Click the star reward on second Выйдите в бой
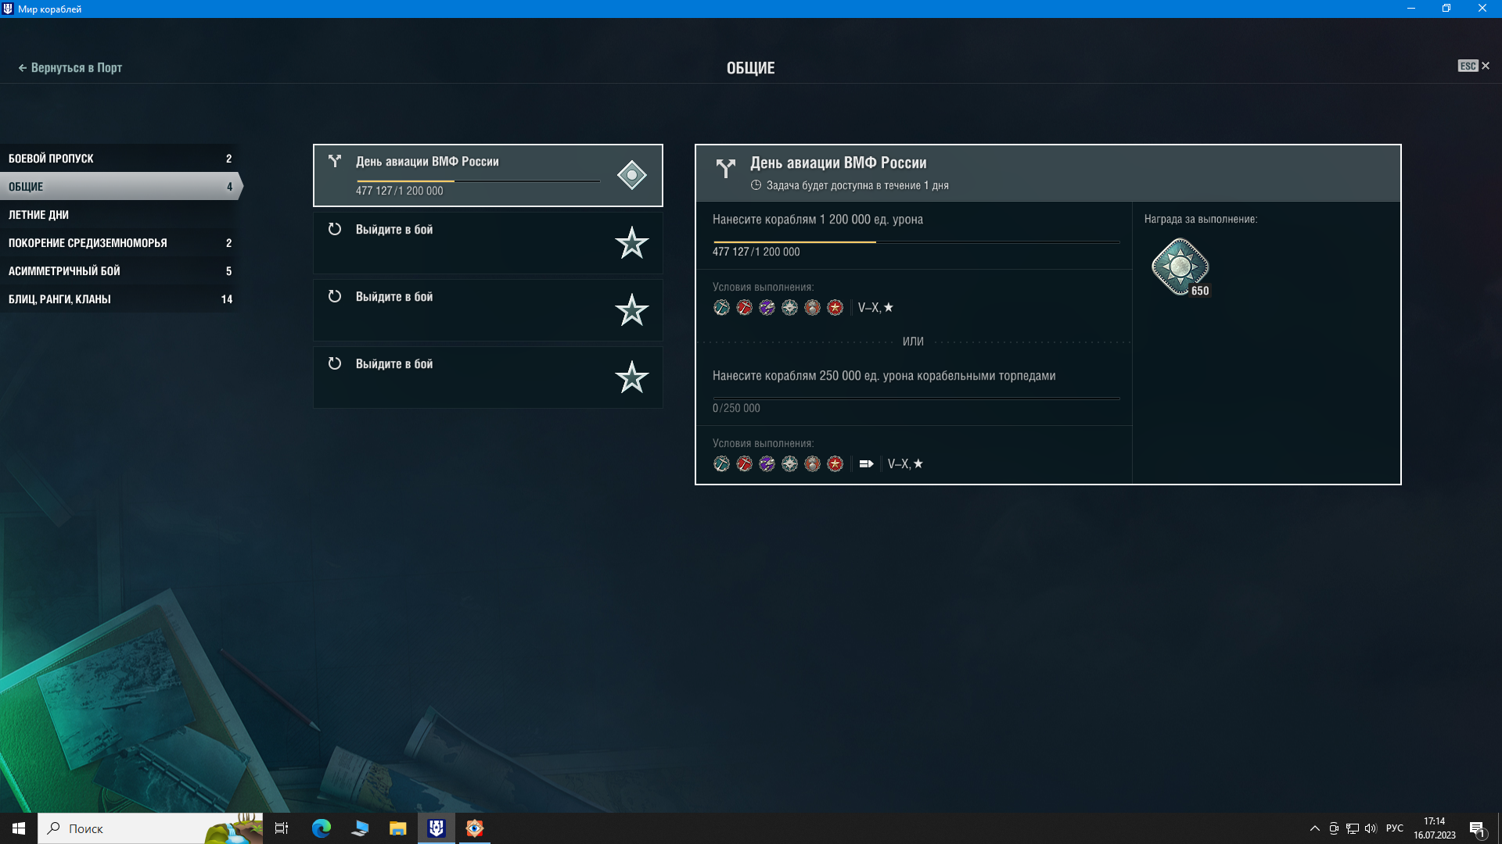This screenshot has width=1502, height=844. point(631,310)
